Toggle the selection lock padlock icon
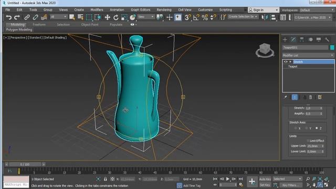The width and height of the screenshot is (336, 189). click(105, 179)
